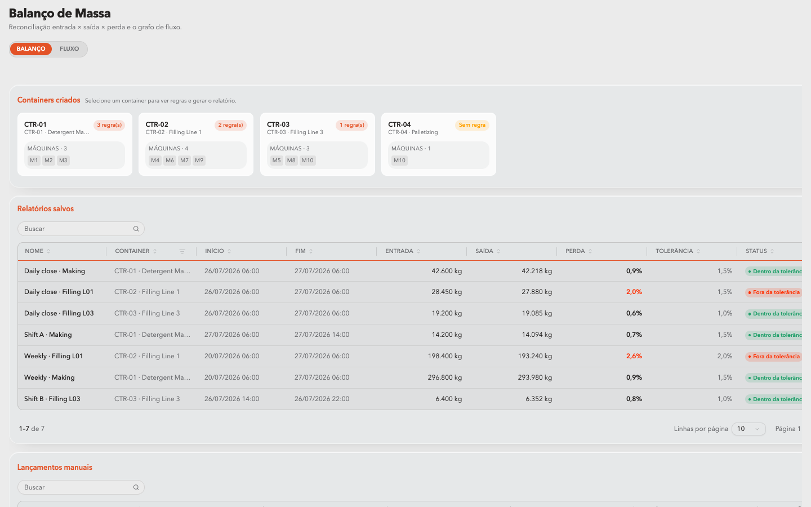Click the M7 machine chip in CTR-02

[x=184, y=161]
